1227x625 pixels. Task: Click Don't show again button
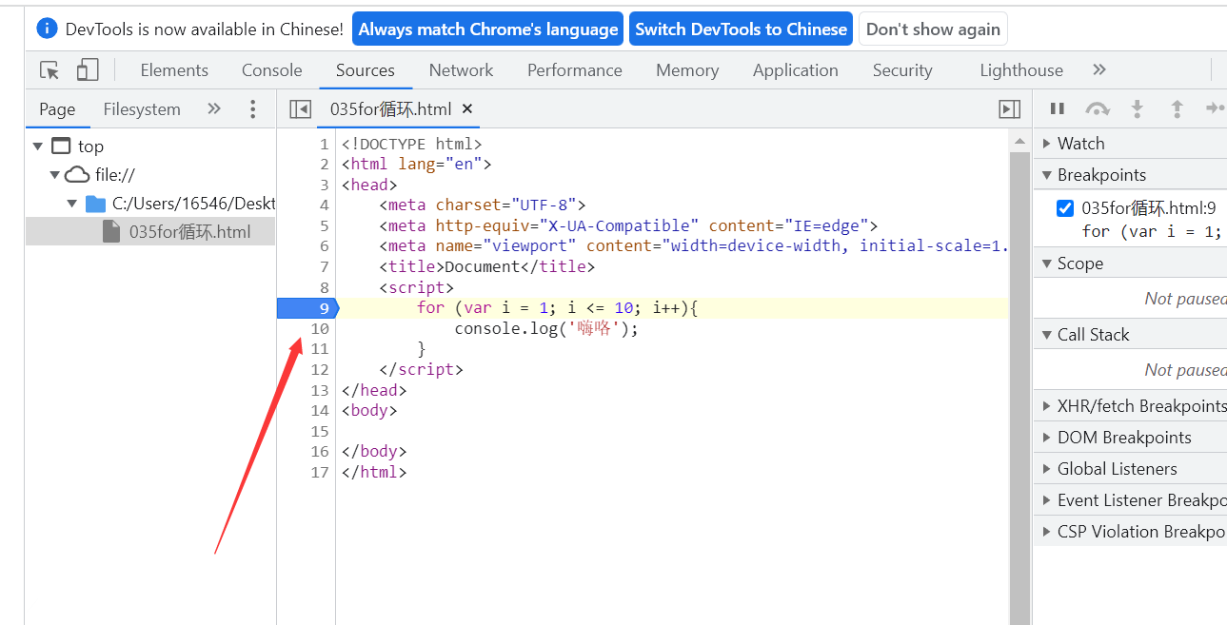[x=933, y=29]
